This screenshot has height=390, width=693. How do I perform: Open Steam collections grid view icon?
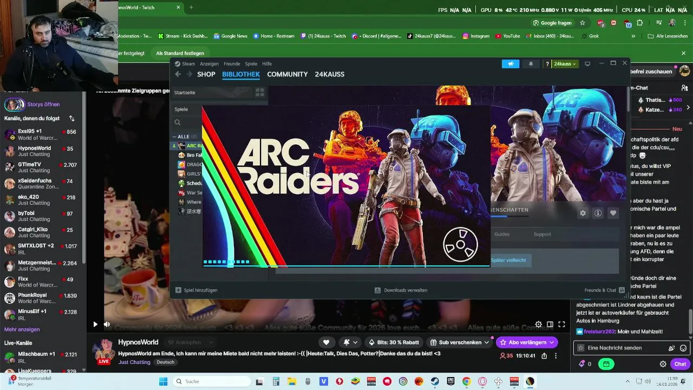point(260,93)
